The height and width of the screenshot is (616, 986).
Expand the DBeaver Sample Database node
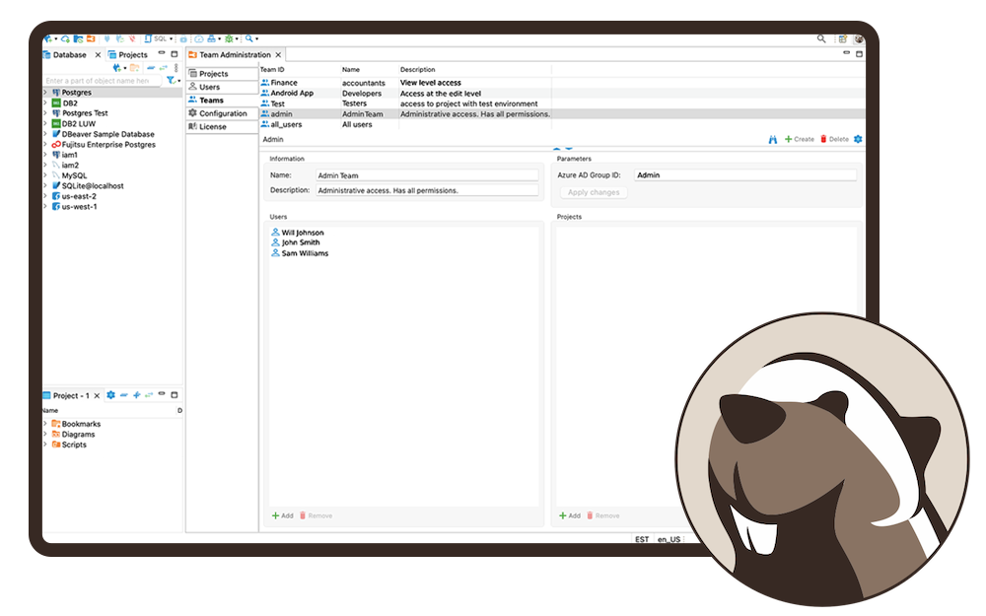coord(45,134)
